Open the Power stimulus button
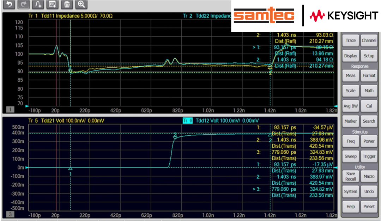The image size is (381, 221). pos(369,141)
